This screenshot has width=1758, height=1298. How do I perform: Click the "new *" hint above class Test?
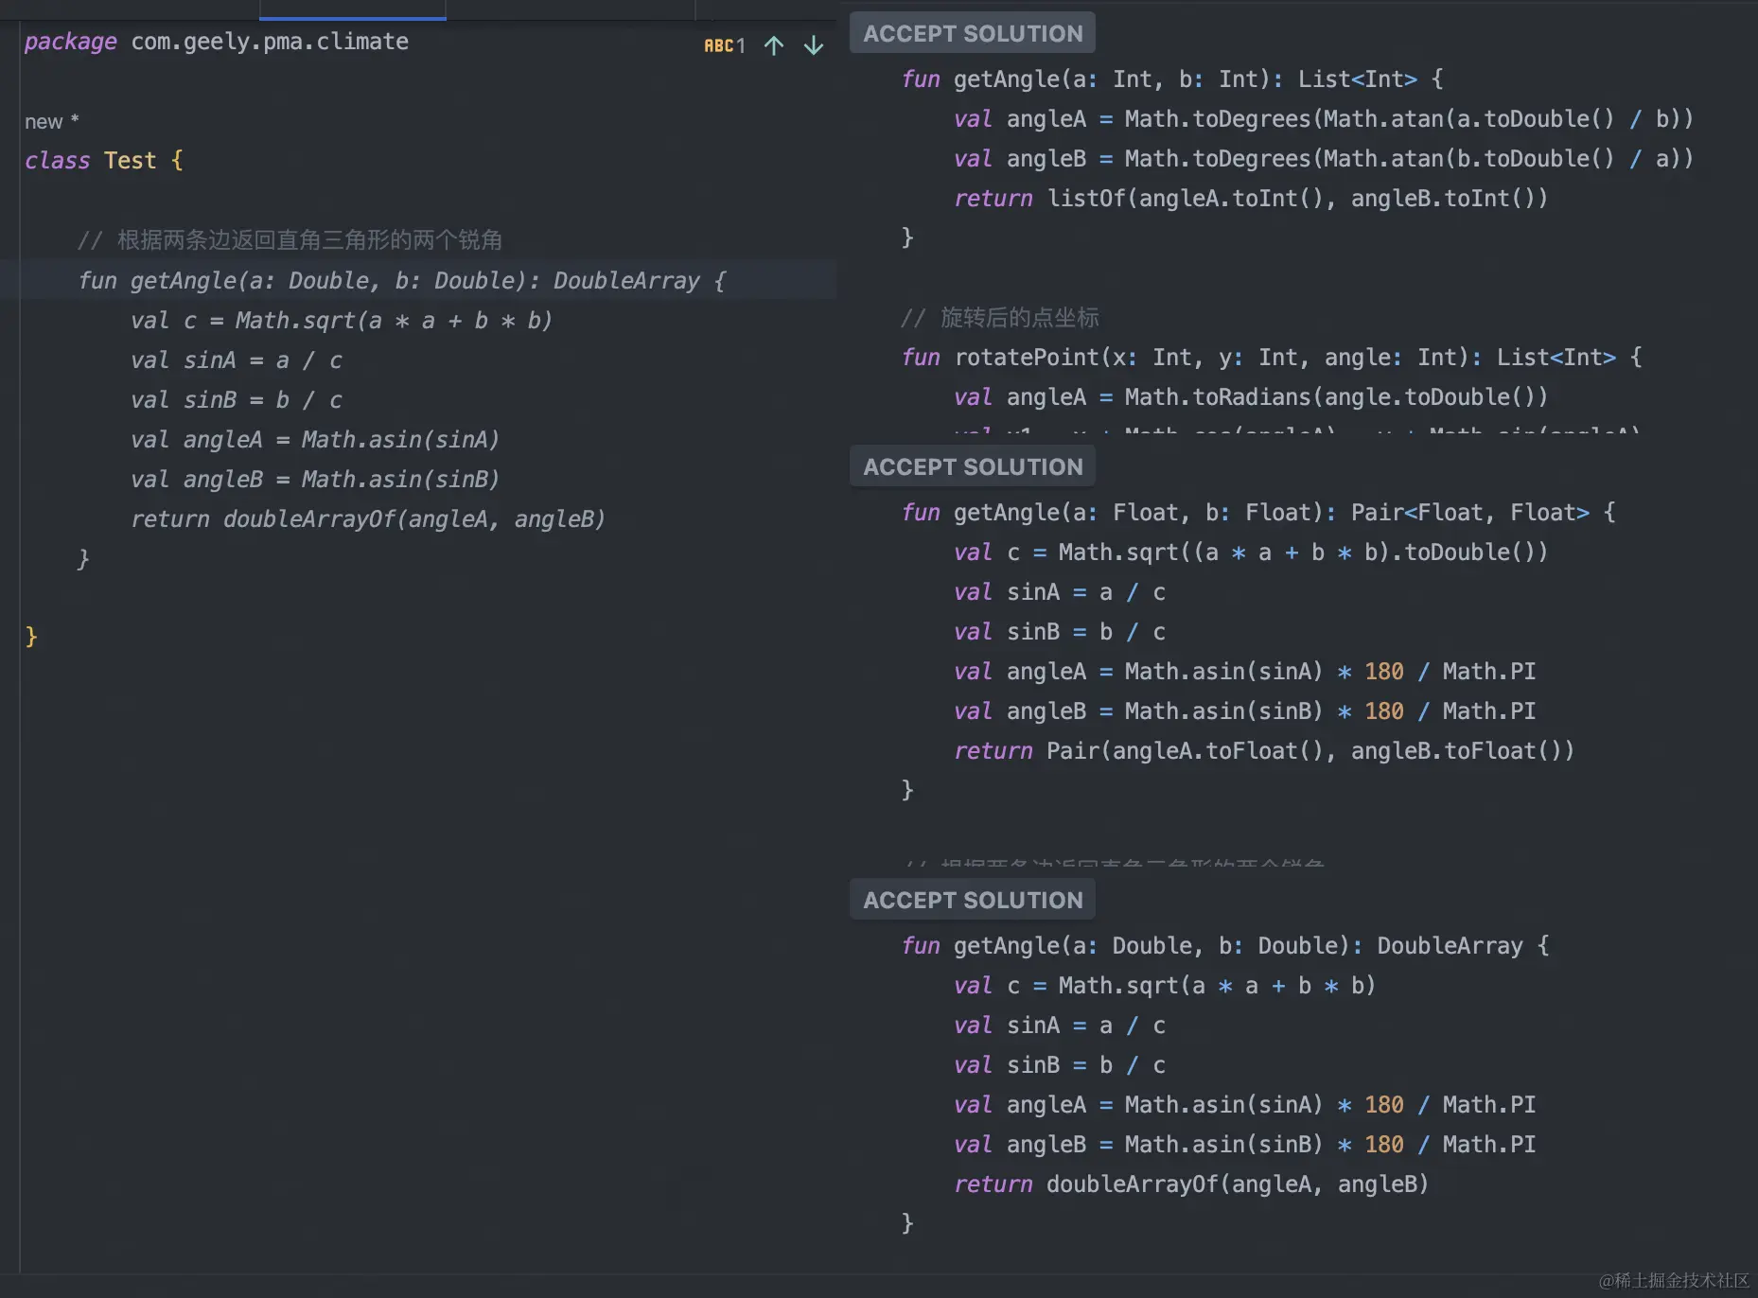tap(52, 121)
